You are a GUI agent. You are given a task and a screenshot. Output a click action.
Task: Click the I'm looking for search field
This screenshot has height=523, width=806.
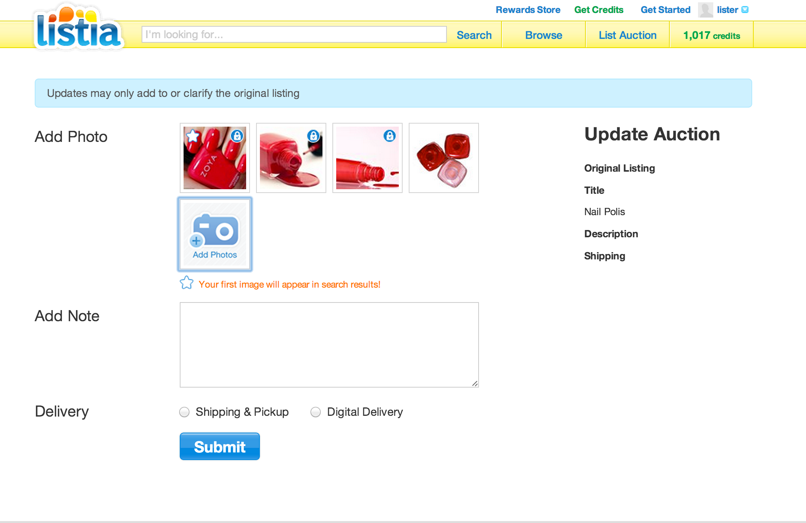[x=294, y=34]
